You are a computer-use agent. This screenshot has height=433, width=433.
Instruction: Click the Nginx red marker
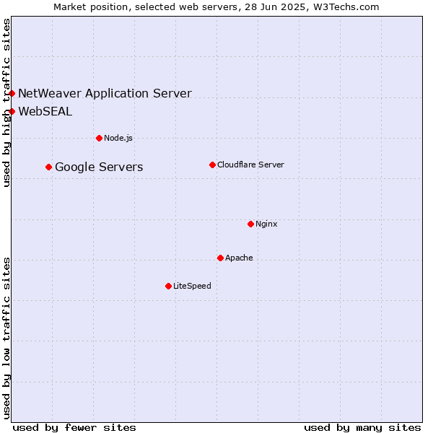(x=250, y=224)
